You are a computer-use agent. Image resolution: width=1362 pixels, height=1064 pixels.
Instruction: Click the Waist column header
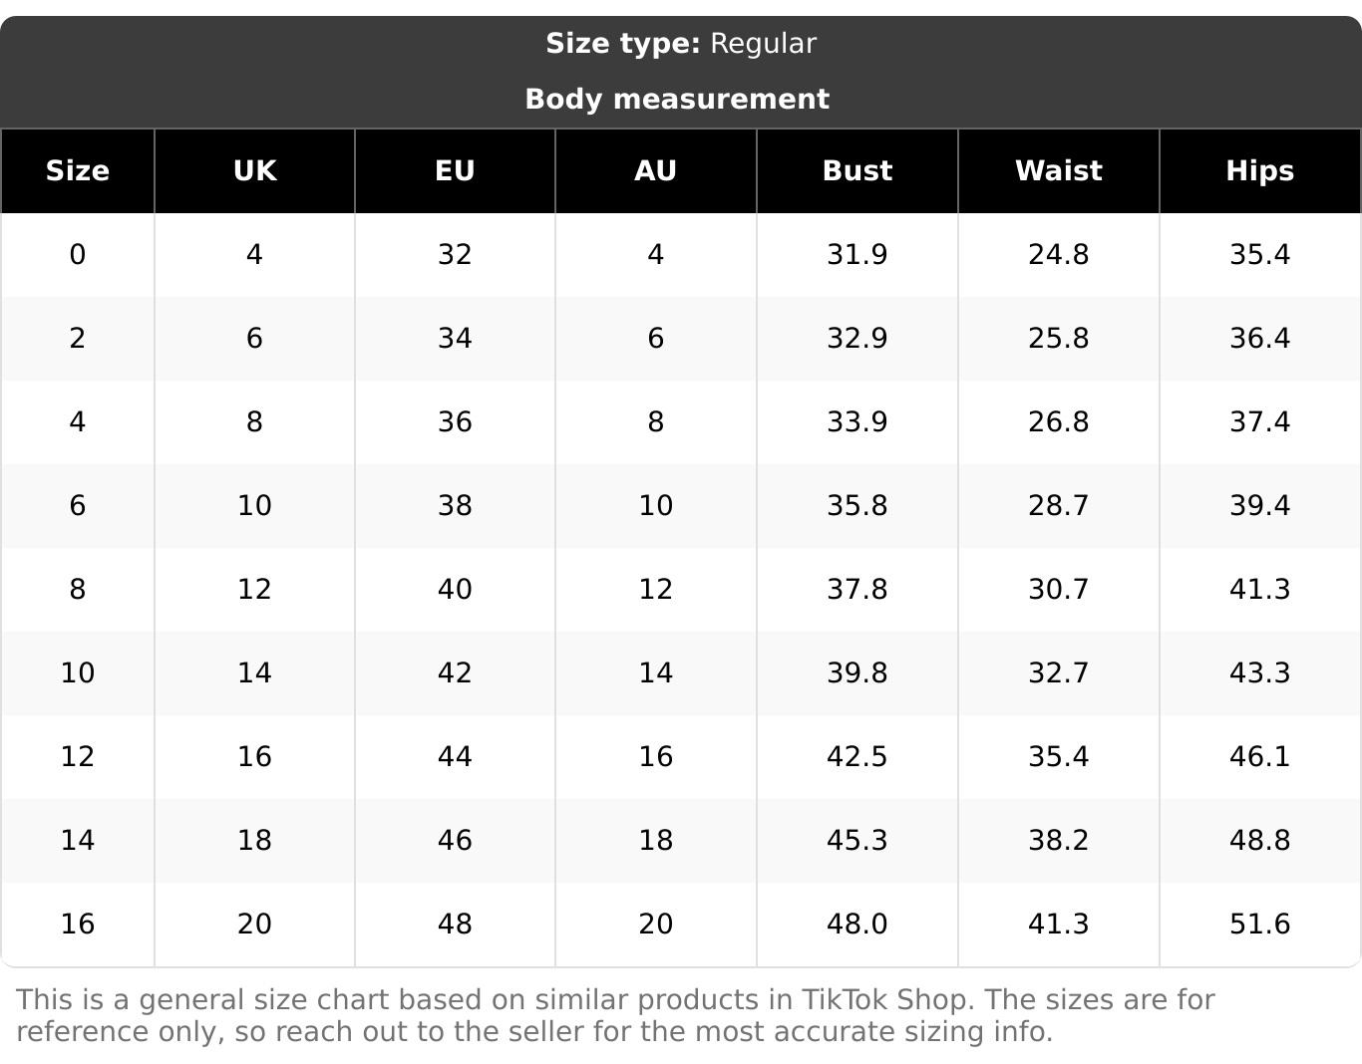point(1058,171)
